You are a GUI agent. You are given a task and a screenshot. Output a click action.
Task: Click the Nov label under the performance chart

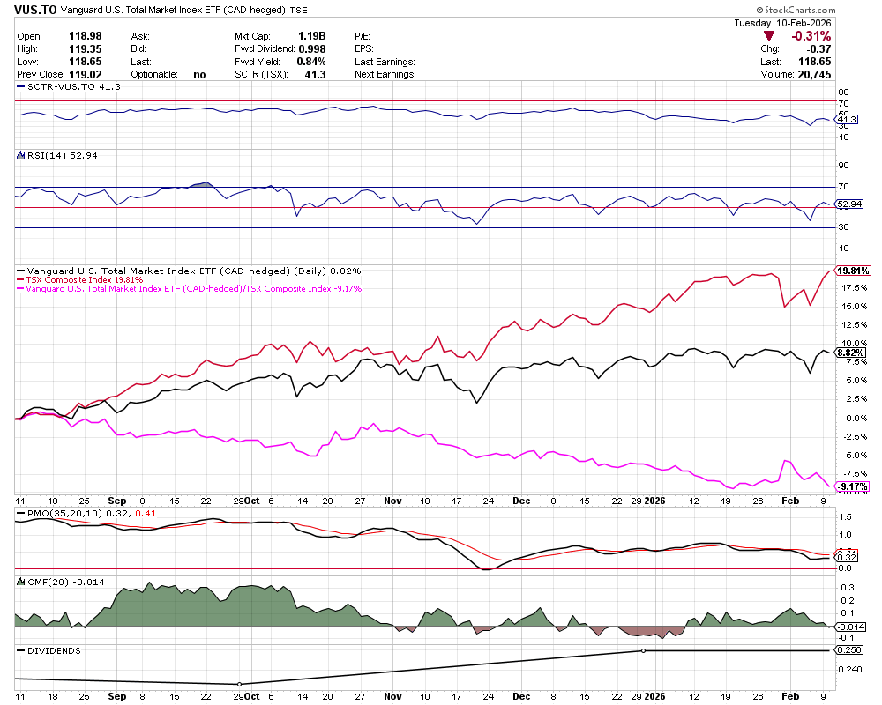pos(392,501)
